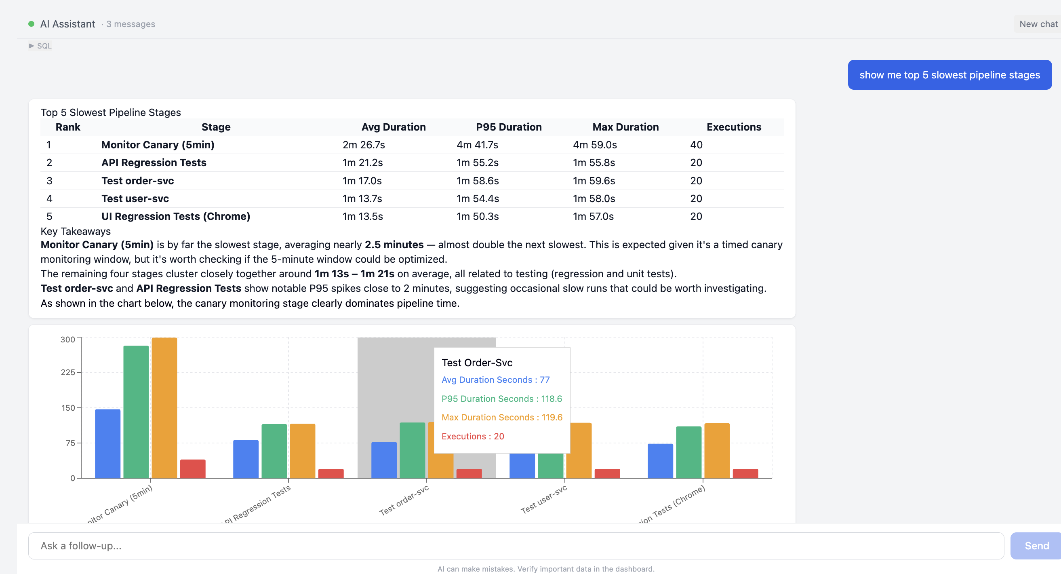
Task: Select Monitor Canary green P95 bar
Action: [x=136, y=412]
